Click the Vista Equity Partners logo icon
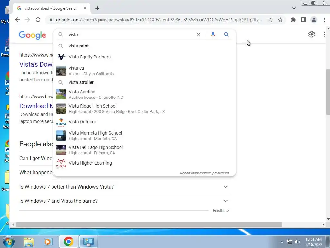Screen dimensions: 330x248 tap(61, 57)
